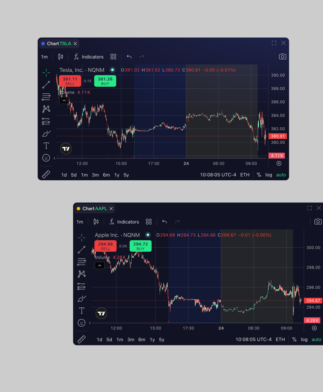Toggle ETH session in TSLA chart
The width and height of the screenshot is (323, 392).
245,175
